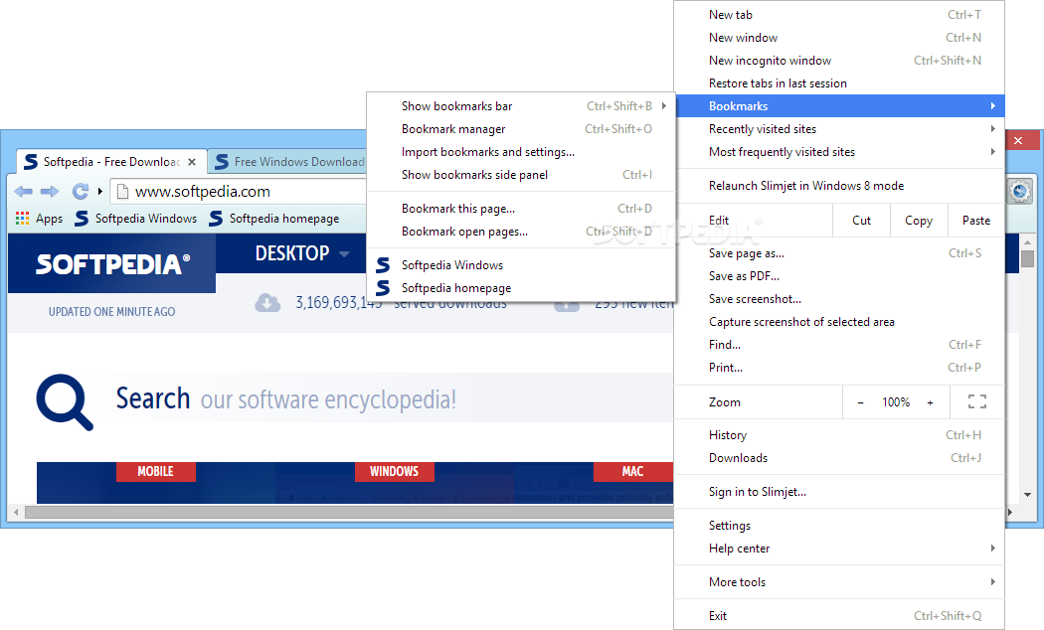Click the www.softpedia.com address field
This screenshot has height=630, width=1044.
[240, 192]
